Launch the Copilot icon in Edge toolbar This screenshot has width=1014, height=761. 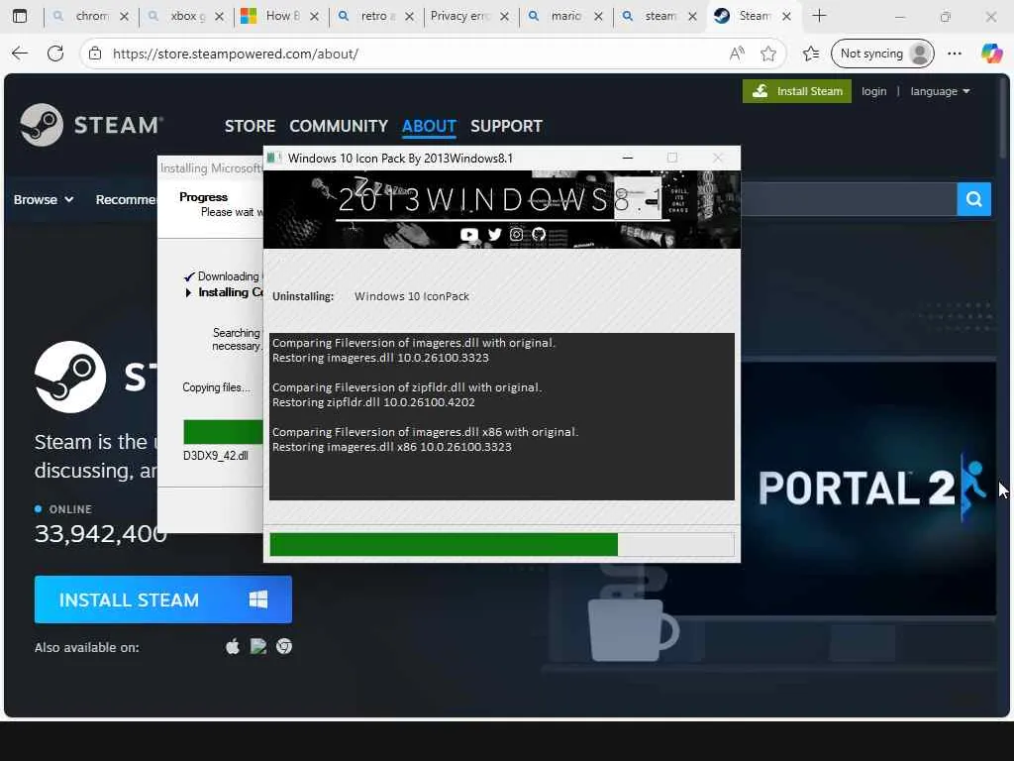tap(991, 54)
